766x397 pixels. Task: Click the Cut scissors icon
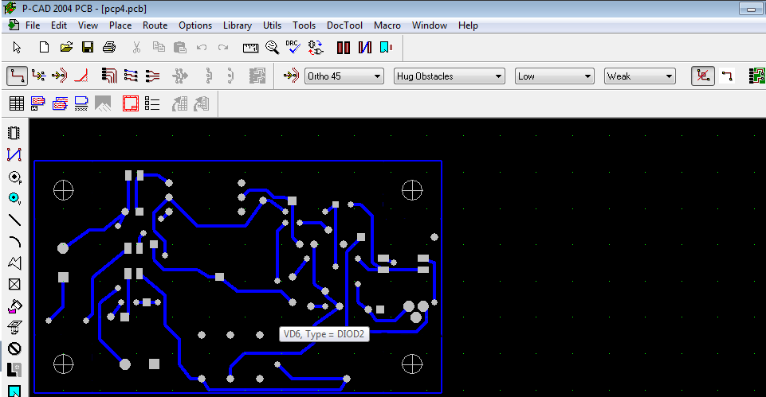137,47
